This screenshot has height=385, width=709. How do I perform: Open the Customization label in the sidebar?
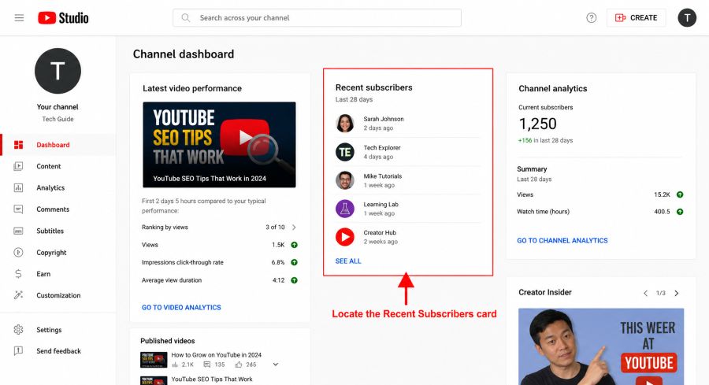click(58, 295)
